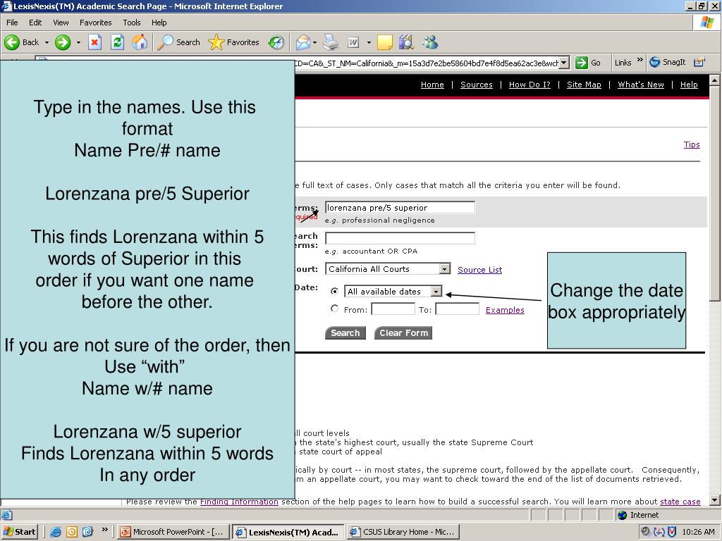
Task: Click the shield icon in system tray
Action: tap(672, 532)
